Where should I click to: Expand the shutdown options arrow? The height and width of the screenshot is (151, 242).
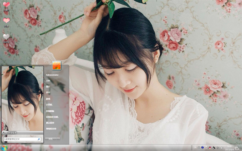[x=58, y=139]
